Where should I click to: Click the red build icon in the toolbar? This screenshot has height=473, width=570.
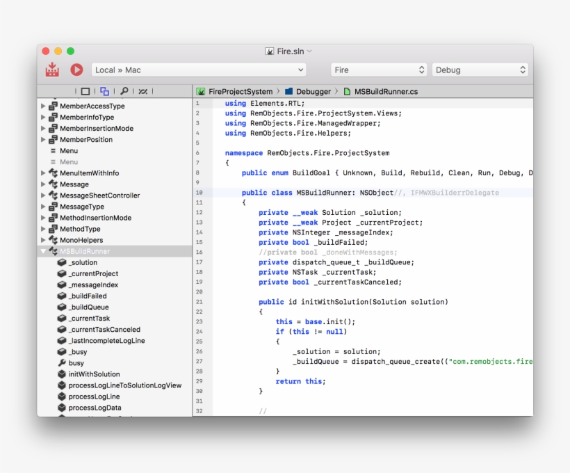coord(52,70)
